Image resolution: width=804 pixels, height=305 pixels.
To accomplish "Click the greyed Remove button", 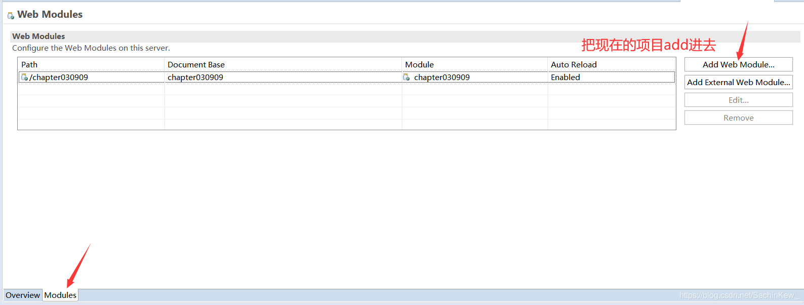I will tap(738, 118).
